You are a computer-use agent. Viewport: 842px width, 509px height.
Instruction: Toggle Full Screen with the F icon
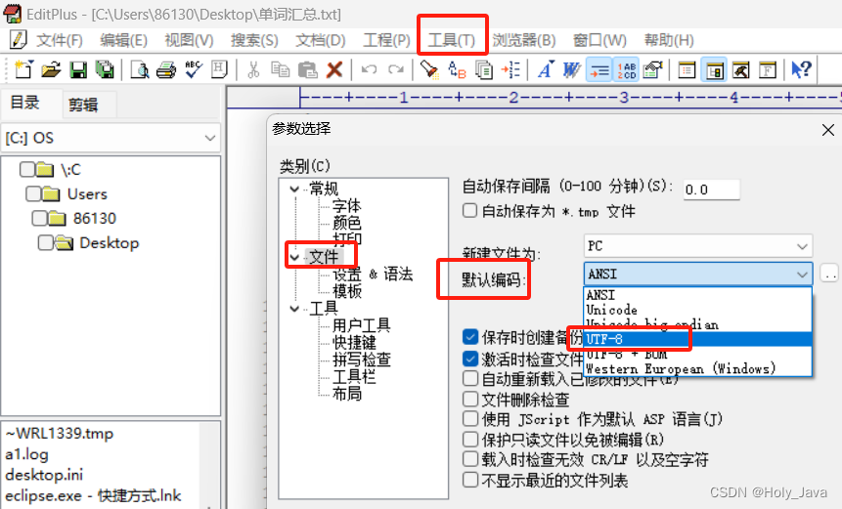pos(768,69)
